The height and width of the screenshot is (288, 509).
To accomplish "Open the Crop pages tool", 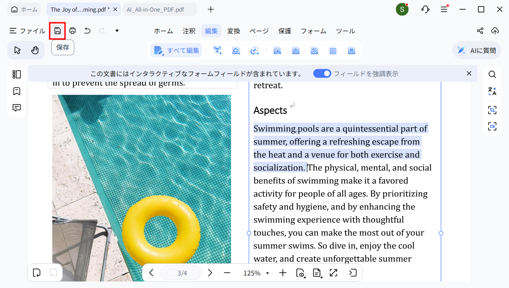I will pyautogui.click(x=277, y=50).
